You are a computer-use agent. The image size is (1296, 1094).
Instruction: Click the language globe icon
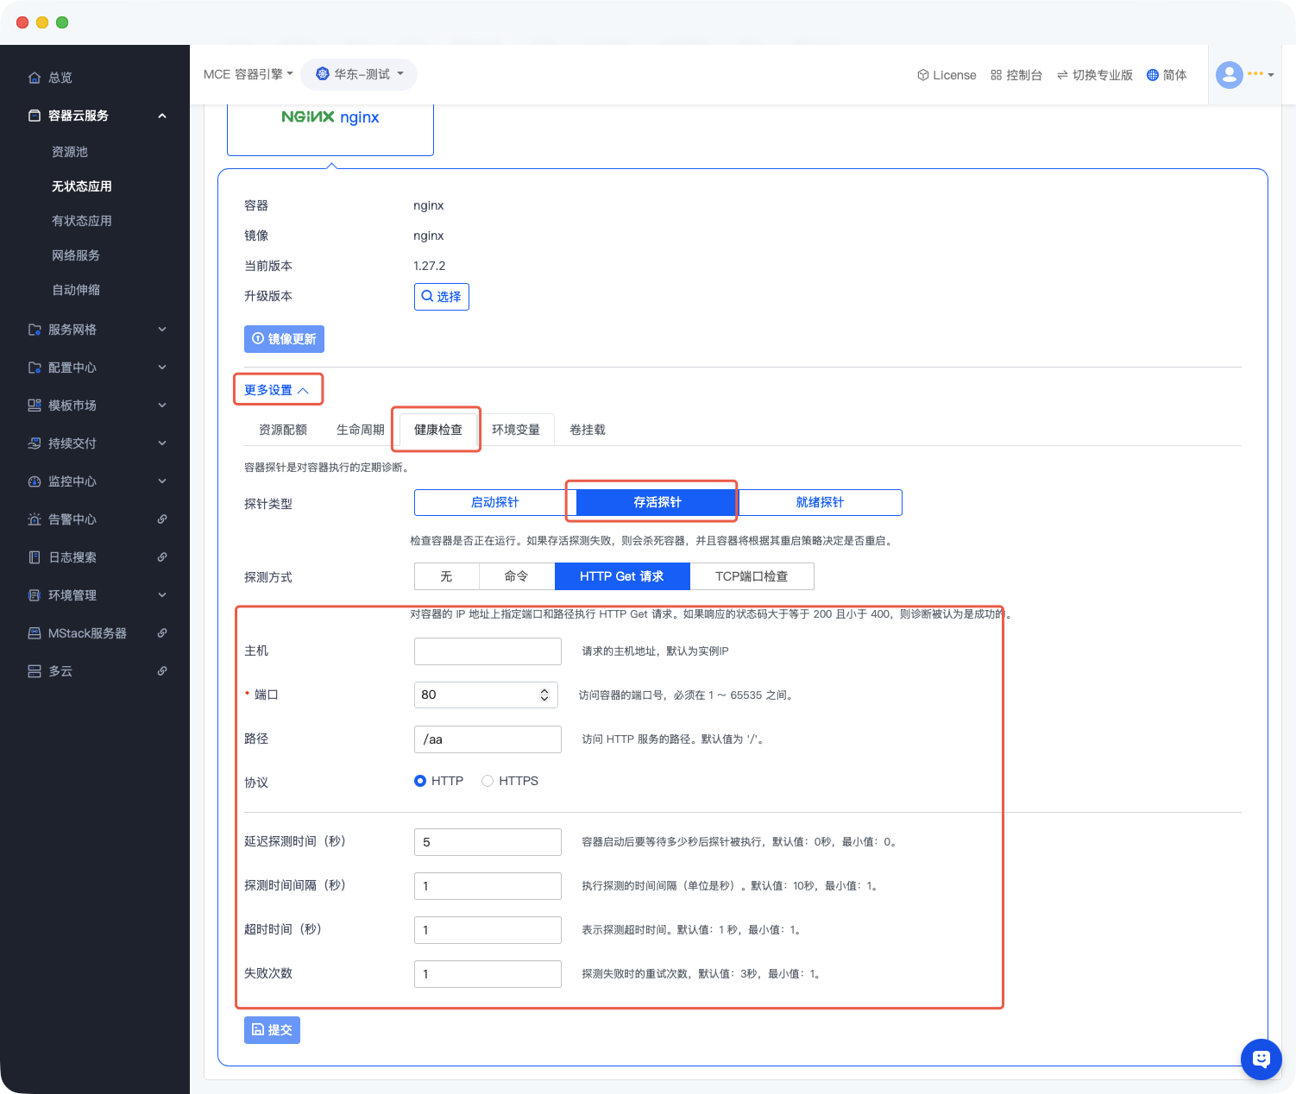1152,75
